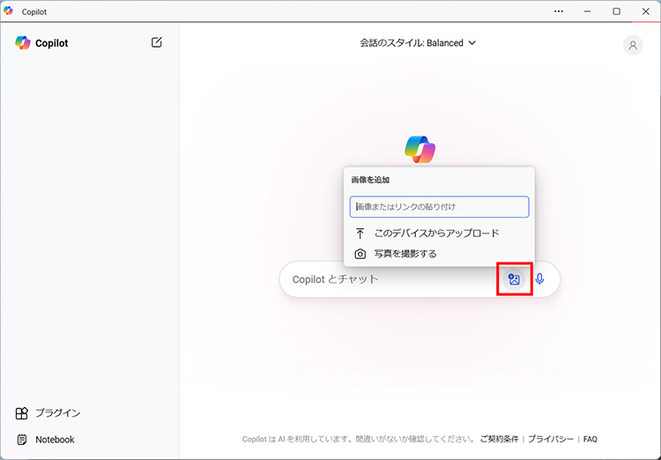Open the ご契約条件 link
This screenshot has height=460, width=661.
tap(499, 439)
